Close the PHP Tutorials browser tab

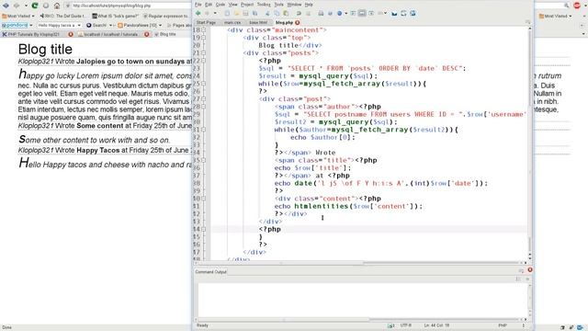(71, 34)
